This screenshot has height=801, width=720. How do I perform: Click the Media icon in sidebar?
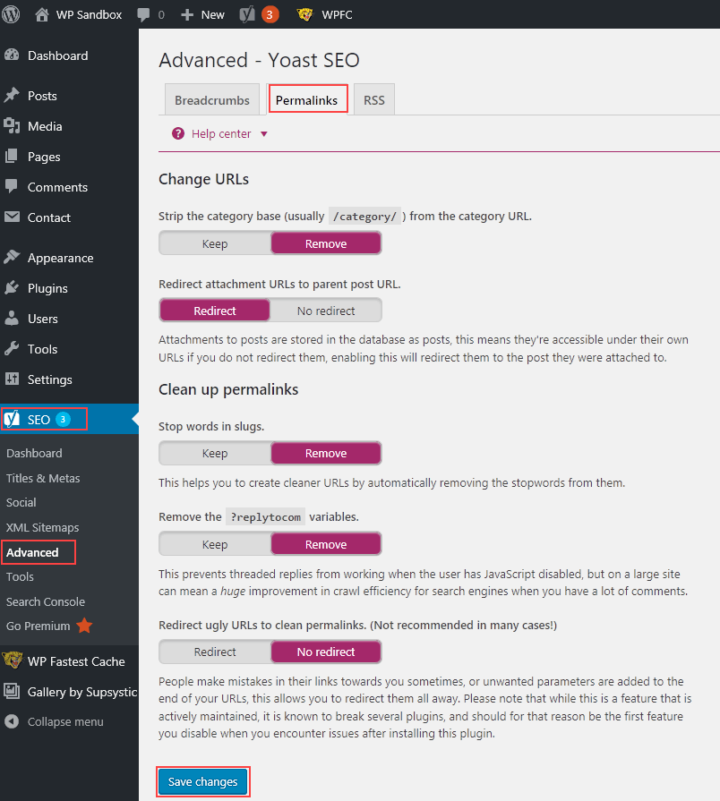(x=12, y=125)
